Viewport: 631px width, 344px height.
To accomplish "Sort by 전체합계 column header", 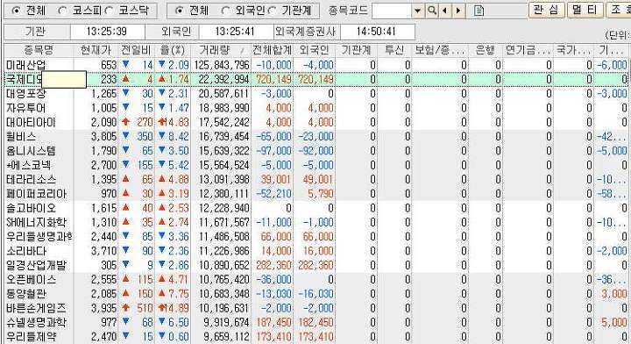I will (x=272, y=50).
